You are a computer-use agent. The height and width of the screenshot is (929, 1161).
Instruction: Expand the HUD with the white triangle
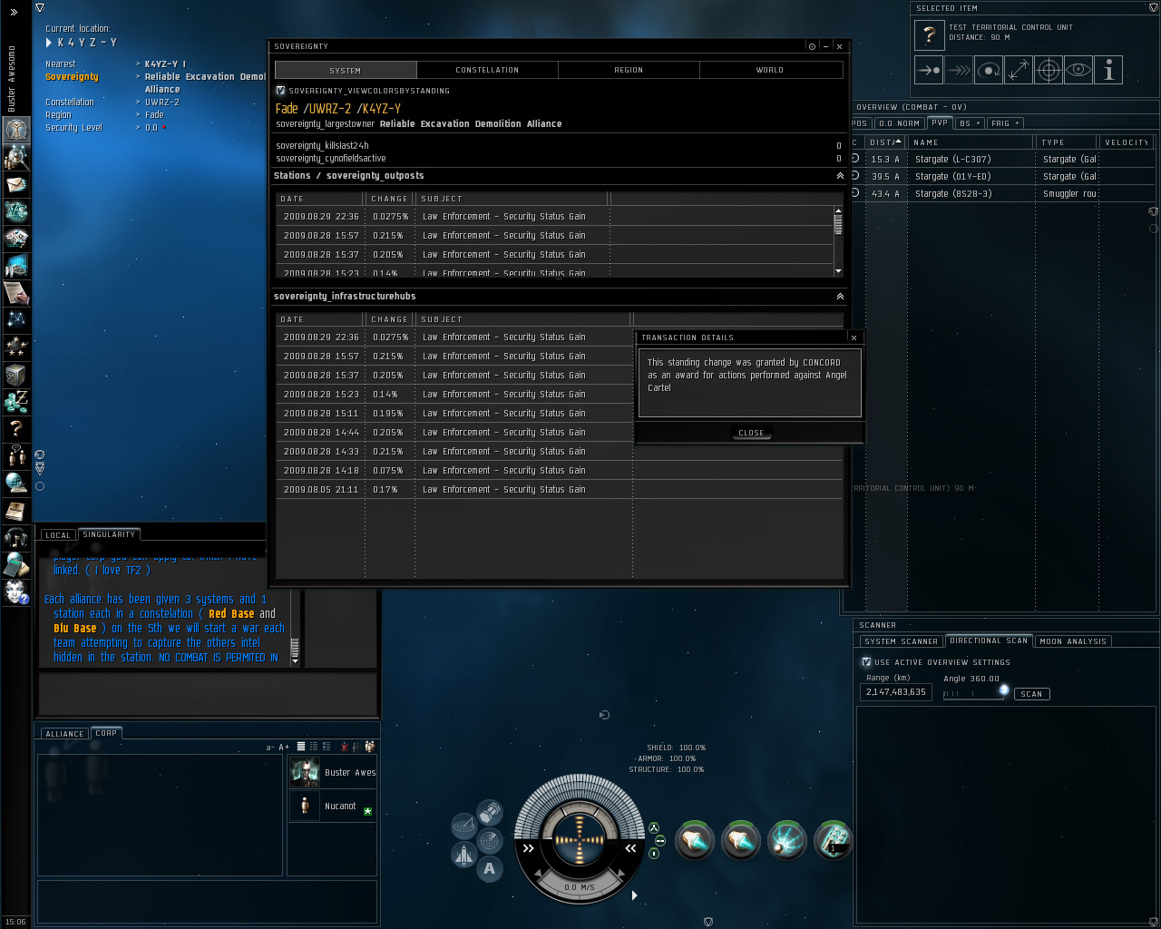click(x=634, y=895)
